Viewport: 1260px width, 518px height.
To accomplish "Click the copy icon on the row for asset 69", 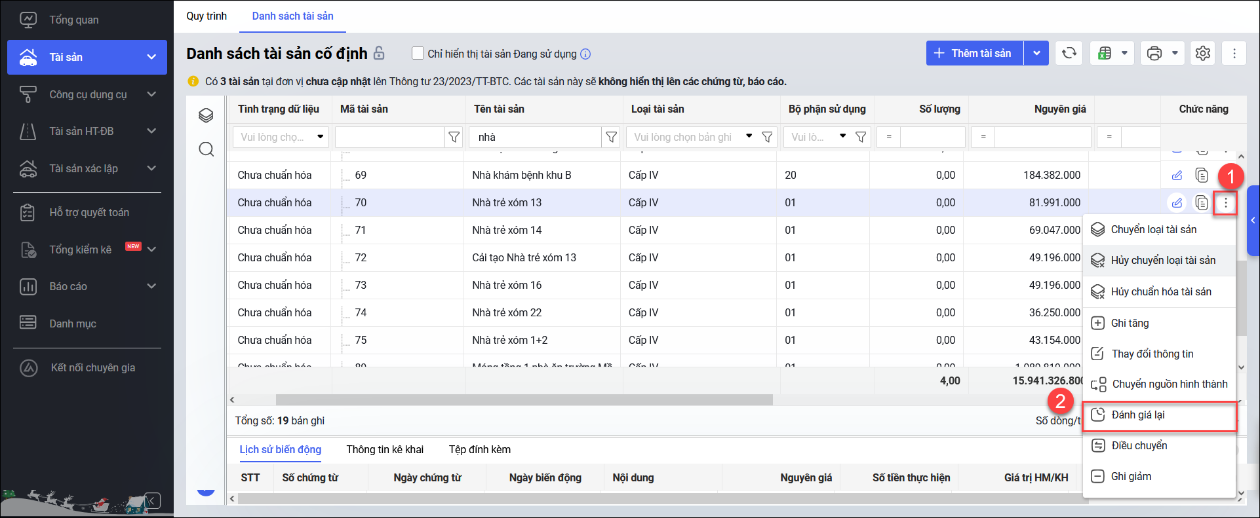I will [x=1201, y=176].
